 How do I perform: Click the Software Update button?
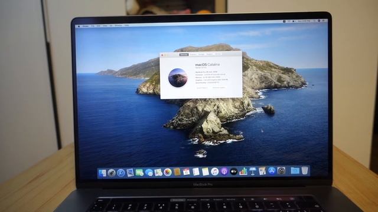[x=219, y=88]
